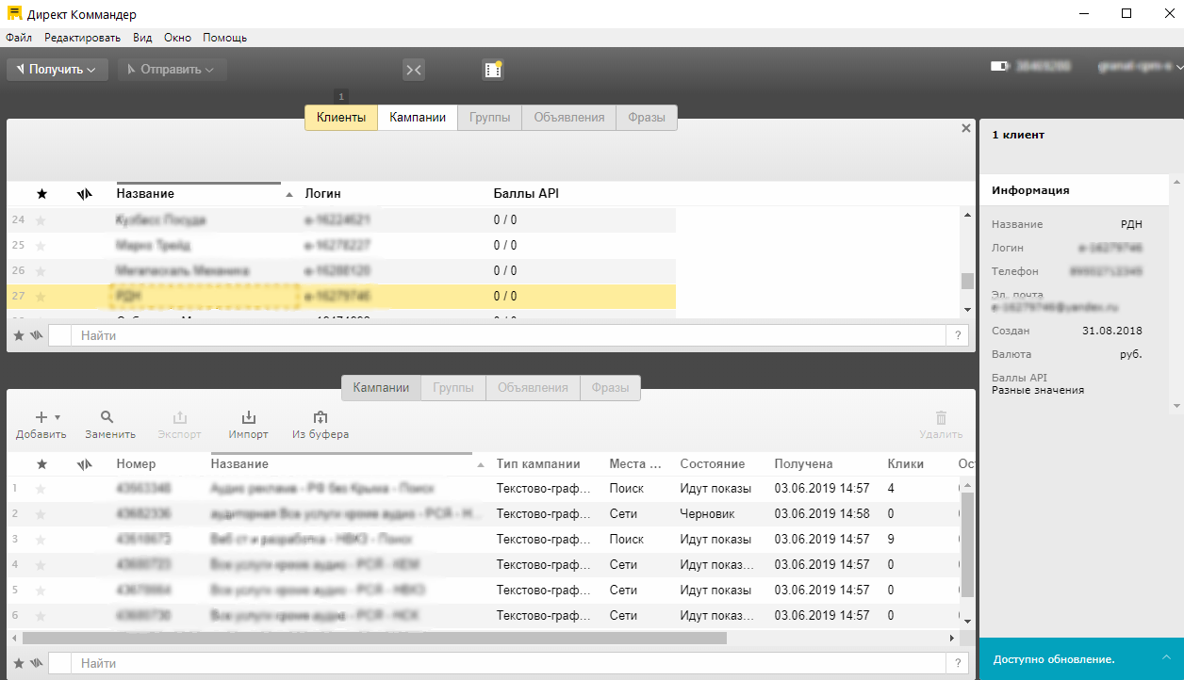Filter clients by changes icon near search
The width and height of the screenshot is (1184, 680).
[37, 335]
